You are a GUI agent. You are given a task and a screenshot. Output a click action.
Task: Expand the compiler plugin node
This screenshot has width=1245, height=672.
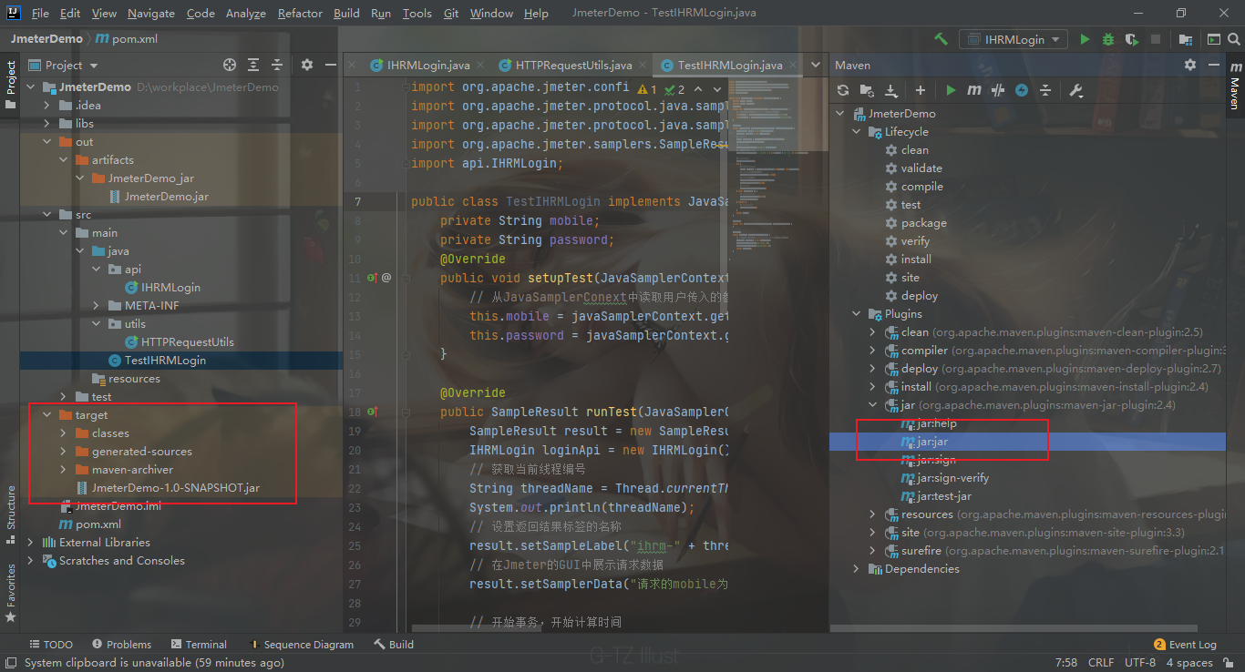pos(872,351)
